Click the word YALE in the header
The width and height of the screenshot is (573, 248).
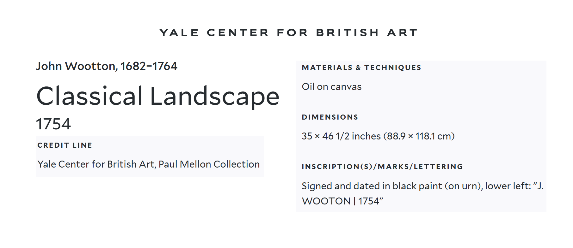pos(179,33)
